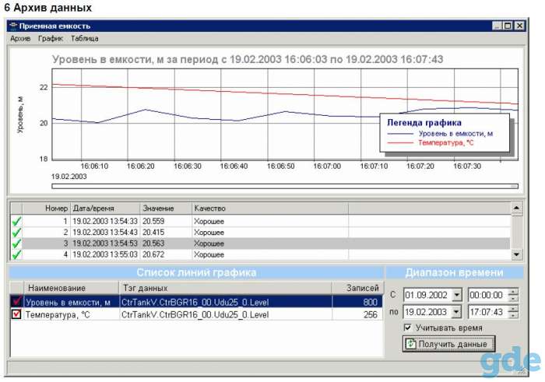Click the refresh icon on Получить данные
545x382 pixels.
[411, 344]
